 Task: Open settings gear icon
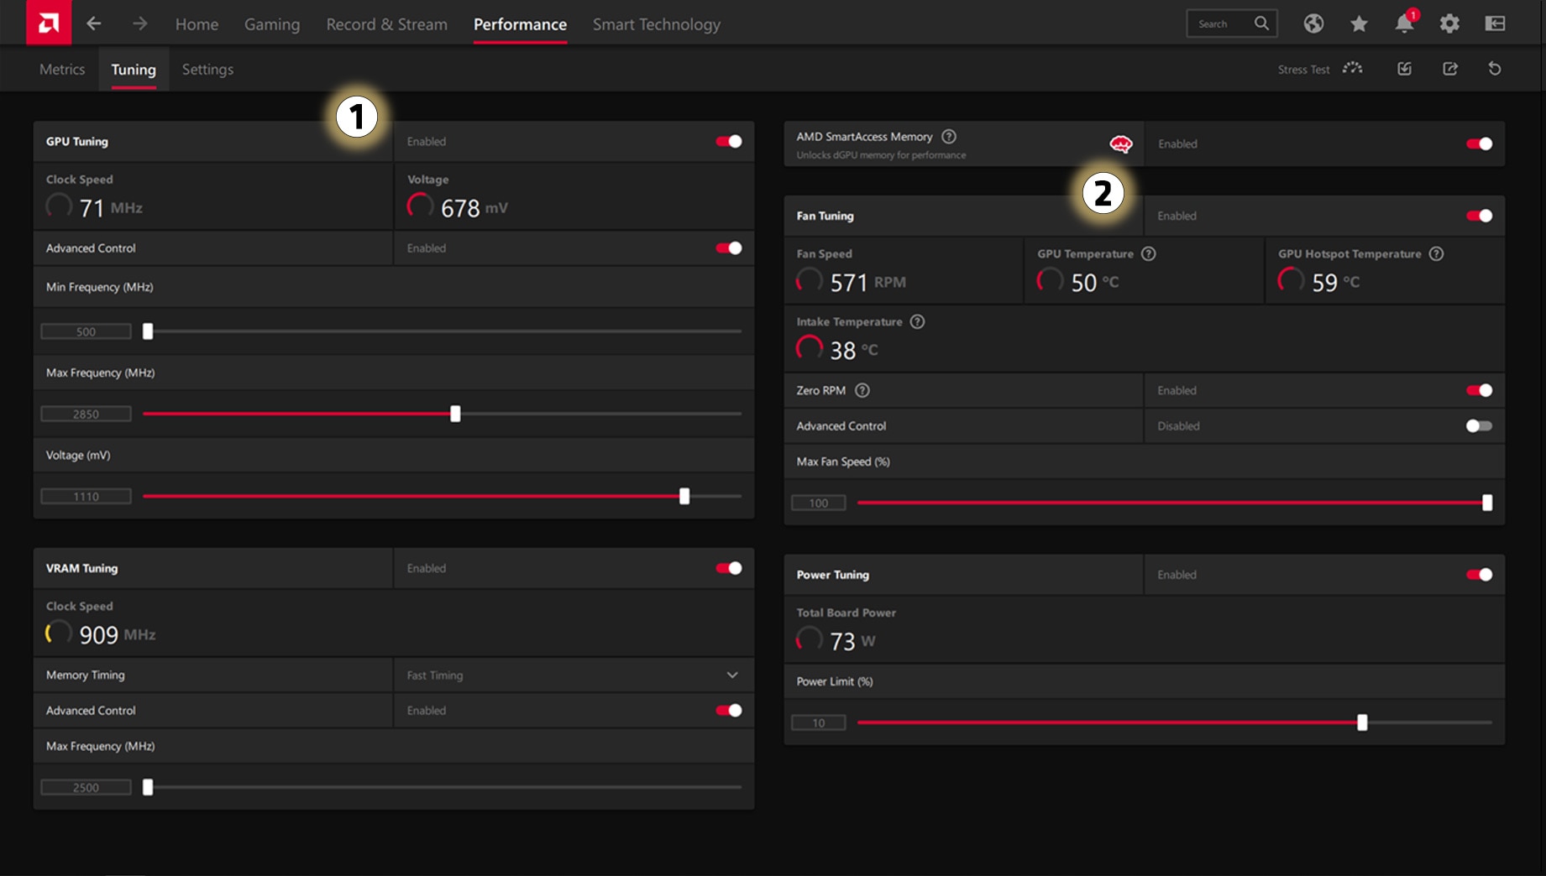1449,23
